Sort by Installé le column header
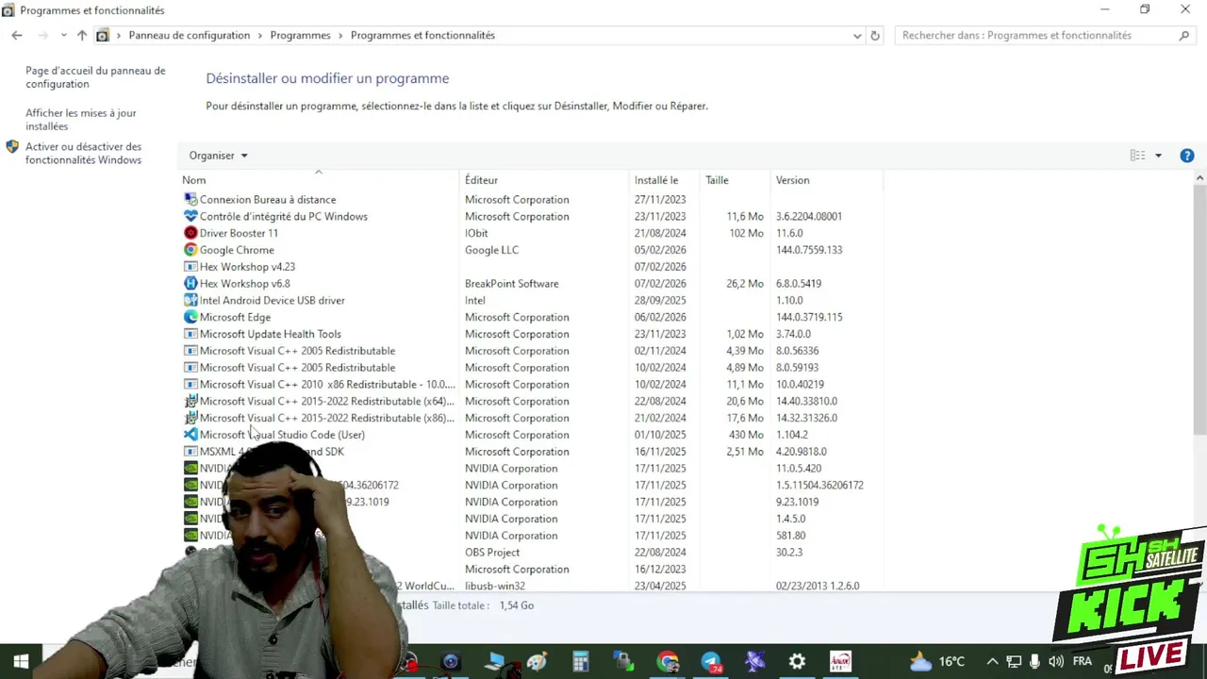 (665, 180)
